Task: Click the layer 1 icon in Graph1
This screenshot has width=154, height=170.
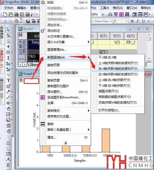Action: point(21,80)
